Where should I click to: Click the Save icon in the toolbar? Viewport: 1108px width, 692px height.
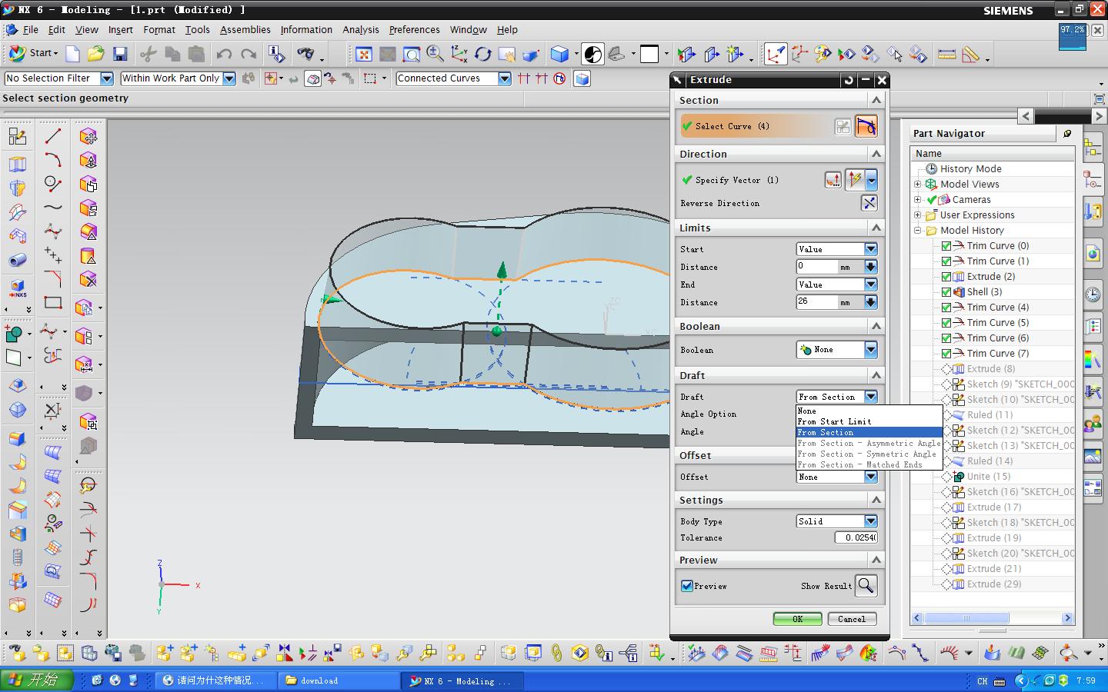click(120, 54)
